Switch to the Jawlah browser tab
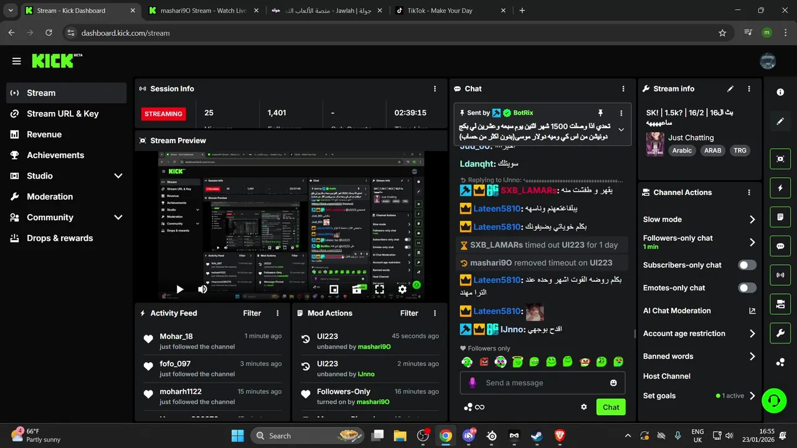This screenshot has height=448, width=797. pyautogui.click(x=327, y=11)
